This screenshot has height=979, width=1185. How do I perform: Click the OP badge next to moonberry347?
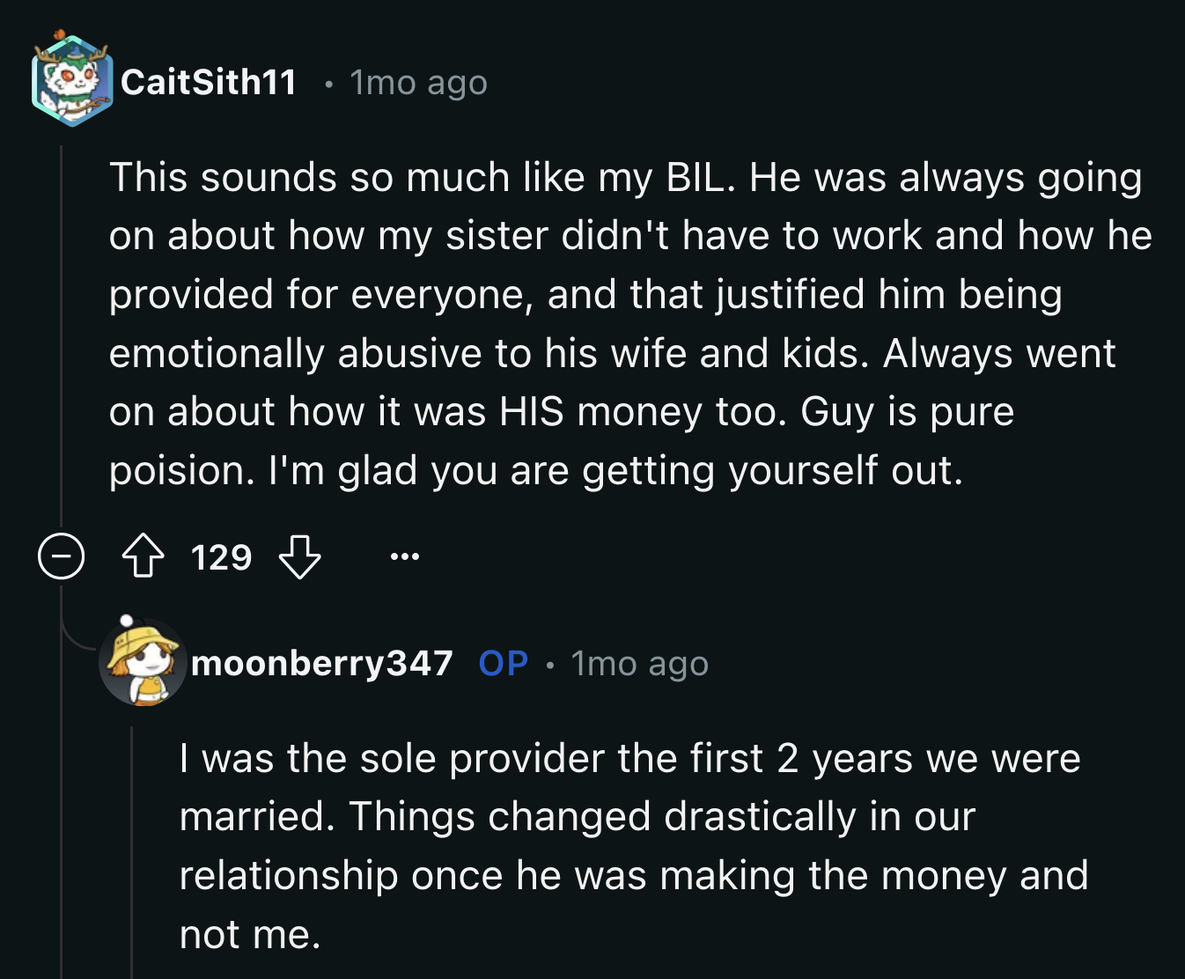tap(503, 664)
